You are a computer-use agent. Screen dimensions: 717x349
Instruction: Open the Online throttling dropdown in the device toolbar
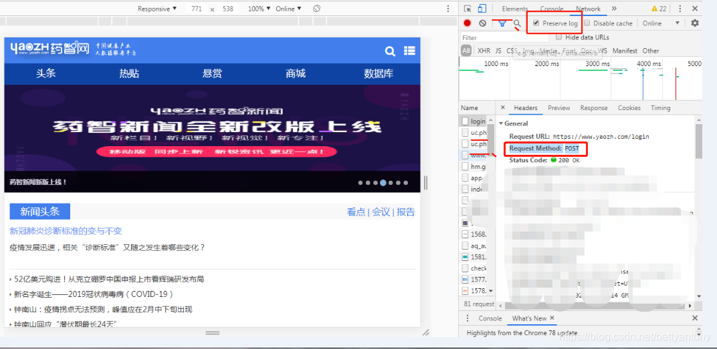[288, 9]
